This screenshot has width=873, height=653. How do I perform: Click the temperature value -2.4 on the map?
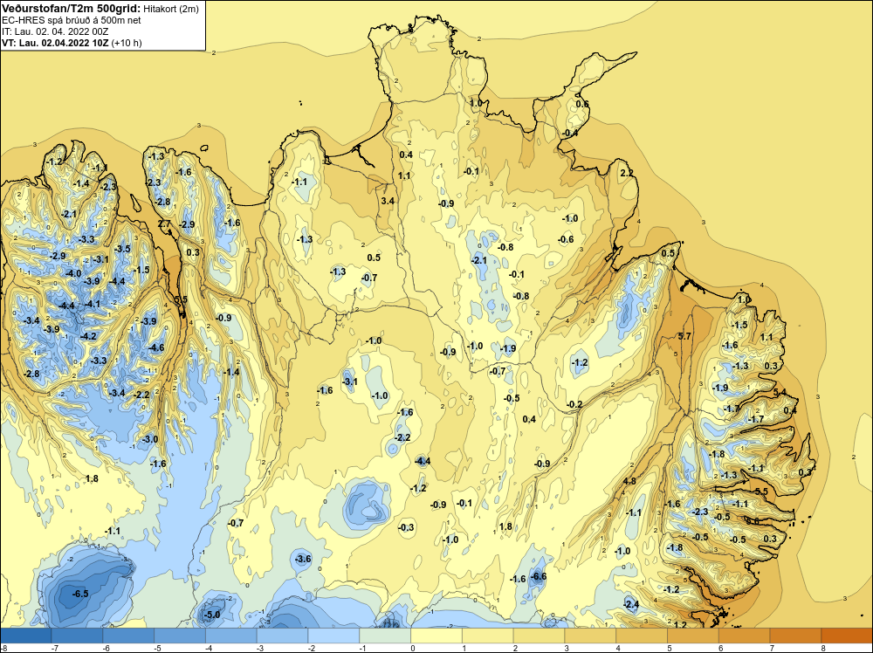tap(631, 604)
